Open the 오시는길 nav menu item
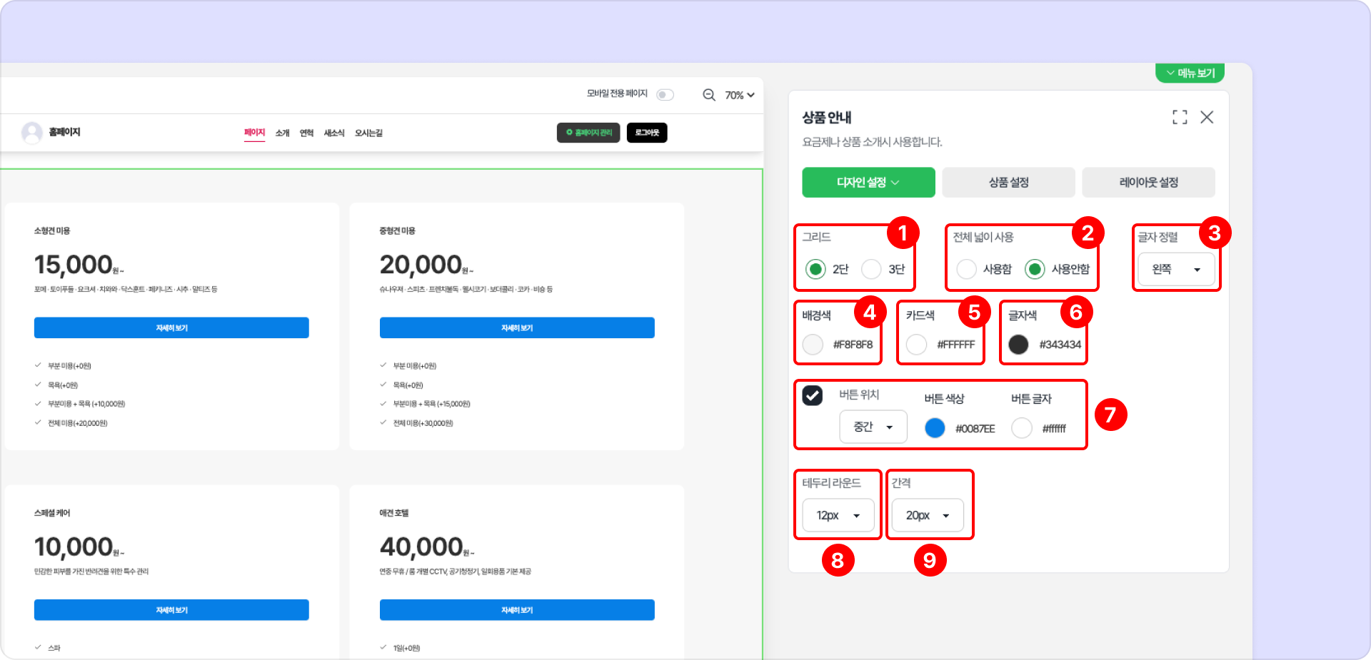The image size is (1371, 660). point(368,133)
